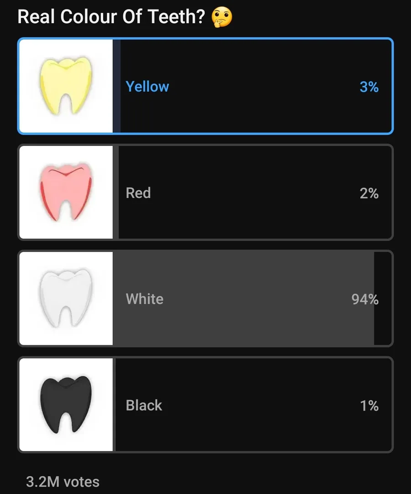411x494 pixels.
Task: Click the gray White vote progress bar
Action: [243, 298]
